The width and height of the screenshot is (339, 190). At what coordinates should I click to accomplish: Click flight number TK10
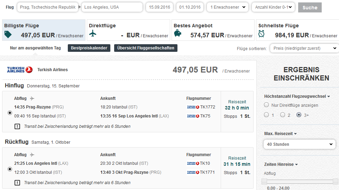205,163
